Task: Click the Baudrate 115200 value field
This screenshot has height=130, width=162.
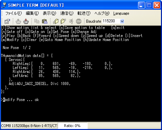Action: tap(111, 21)
